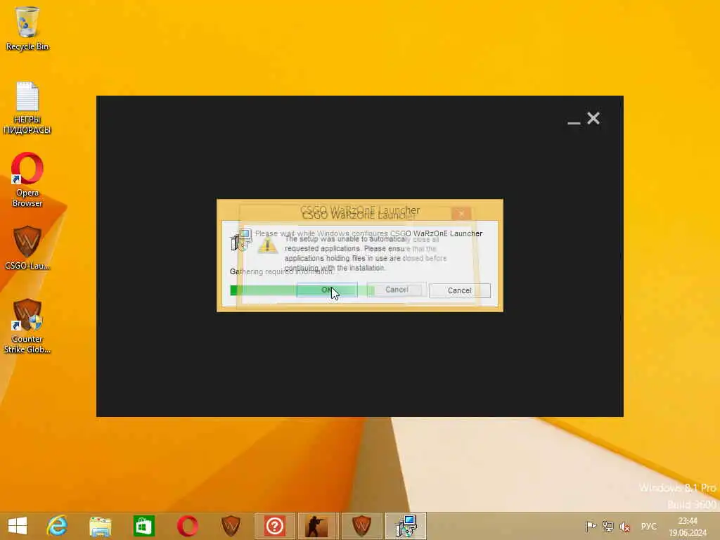
Task: Open the Recycle Bin desktop icon
Action: point(27,28)
